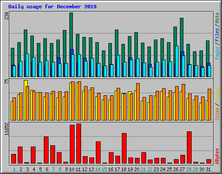Click day 7 on the x-axis
This screenshot has height=174, width=222.
[53, 169]
